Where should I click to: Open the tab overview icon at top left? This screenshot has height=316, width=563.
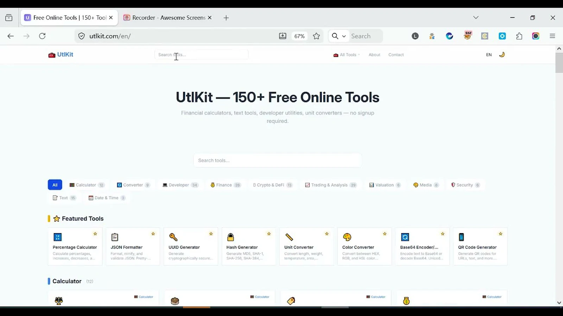click(9, 18)
